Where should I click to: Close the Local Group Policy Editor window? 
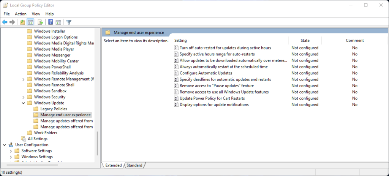point(381,5)
